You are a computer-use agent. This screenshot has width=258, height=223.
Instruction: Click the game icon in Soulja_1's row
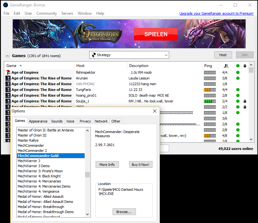click(8, 101)
